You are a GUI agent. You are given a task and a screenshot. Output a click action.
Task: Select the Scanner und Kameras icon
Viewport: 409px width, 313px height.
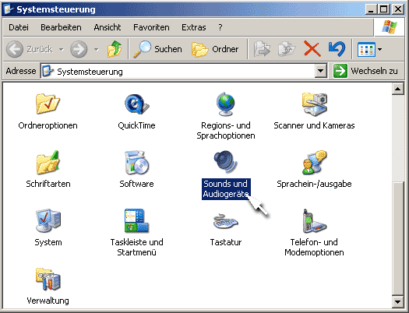314,104
